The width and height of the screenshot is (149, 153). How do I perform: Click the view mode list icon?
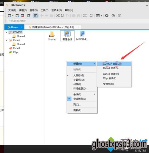pos(98,15)
